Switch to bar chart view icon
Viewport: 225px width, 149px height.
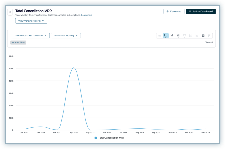[x=172, y=35]
